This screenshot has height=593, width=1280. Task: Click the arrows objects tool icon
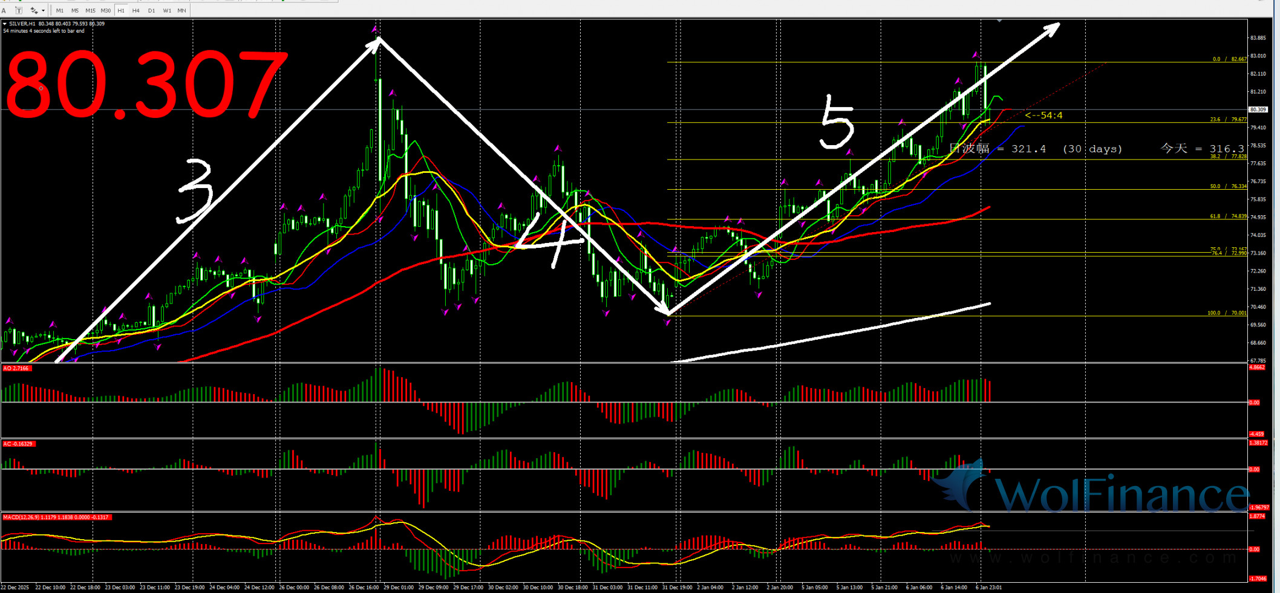click(x=34, y=10)
